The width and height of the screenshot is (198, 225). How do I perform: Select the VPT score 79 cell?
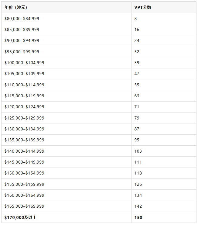point(164,118)
